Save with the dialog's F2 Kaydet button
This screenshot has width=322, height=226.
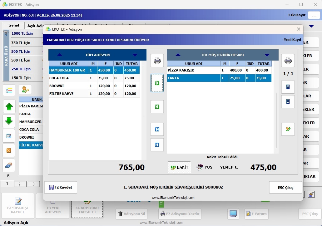pos(61,187)
